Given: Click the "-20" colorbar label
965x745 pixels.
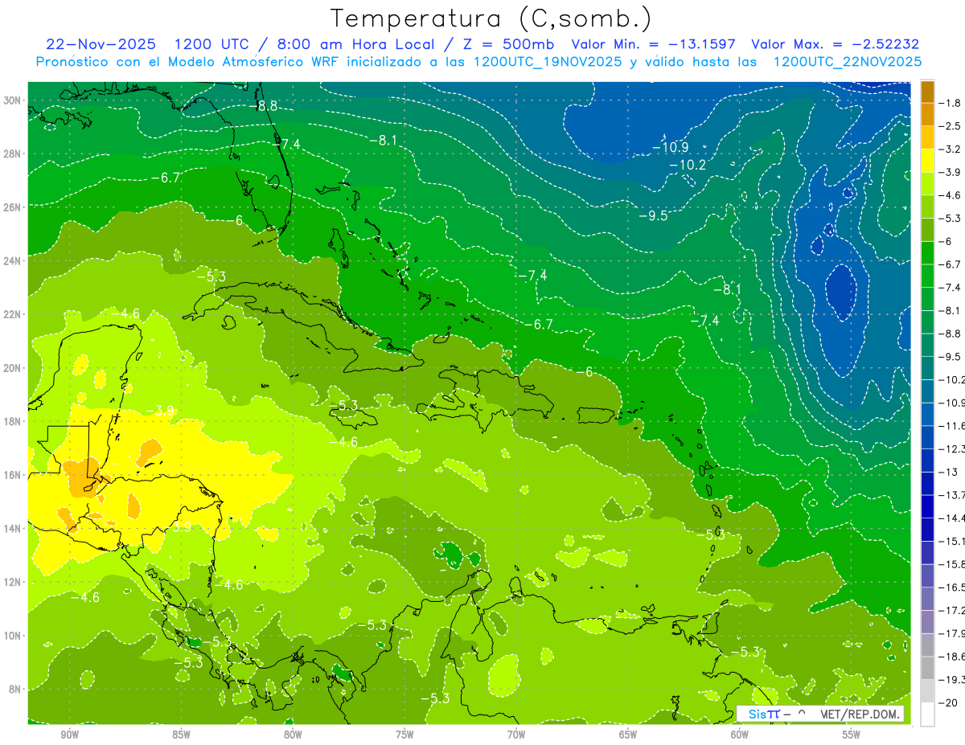Looking at the screenshot, I should (x=947, y=702).
